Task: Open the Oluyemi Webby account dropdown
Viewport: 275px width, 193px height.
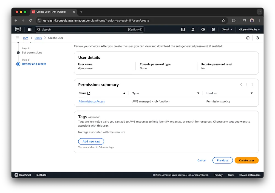Action: pyautogui.click(x=249, y=29)
